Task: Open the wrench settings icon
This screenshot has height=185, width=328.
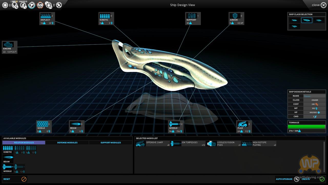Action: point(59,5)
